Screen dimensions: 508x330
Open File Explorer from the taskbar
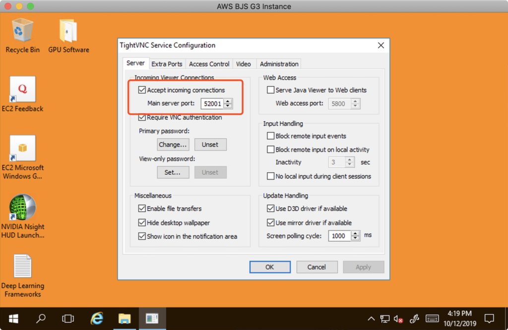pyautogui.click(x=124, y=318)
